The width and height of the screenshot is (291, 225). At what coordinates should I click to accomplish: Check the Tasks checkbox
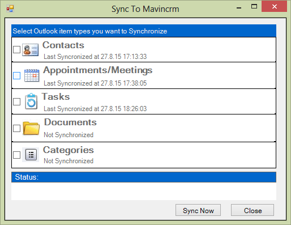coord(17,101)
